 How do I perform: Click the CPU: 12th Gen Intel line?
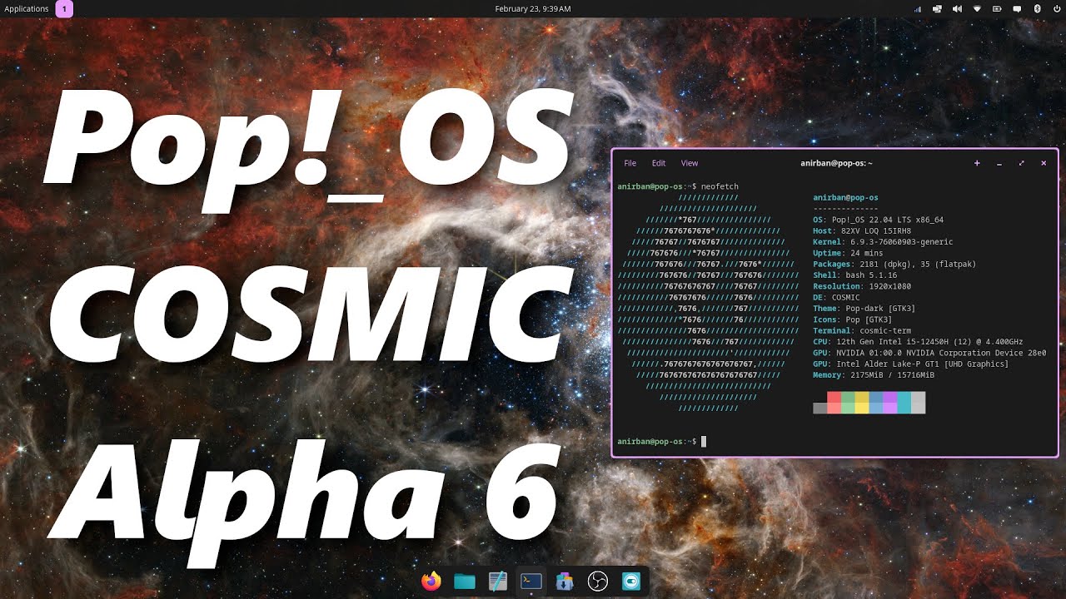pyautogui.click(x=918, y=342)
